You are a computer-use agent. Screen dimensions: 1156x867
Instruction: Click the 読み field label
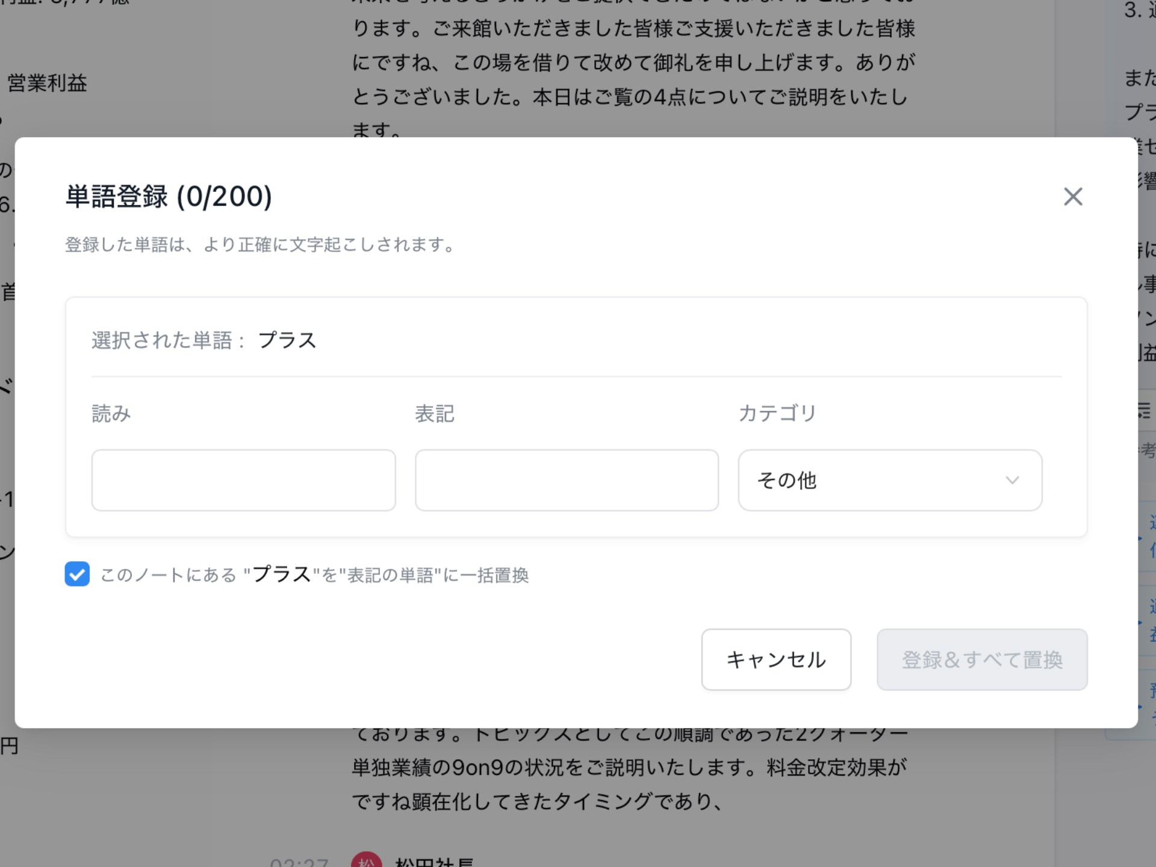(x=111, y=413)
